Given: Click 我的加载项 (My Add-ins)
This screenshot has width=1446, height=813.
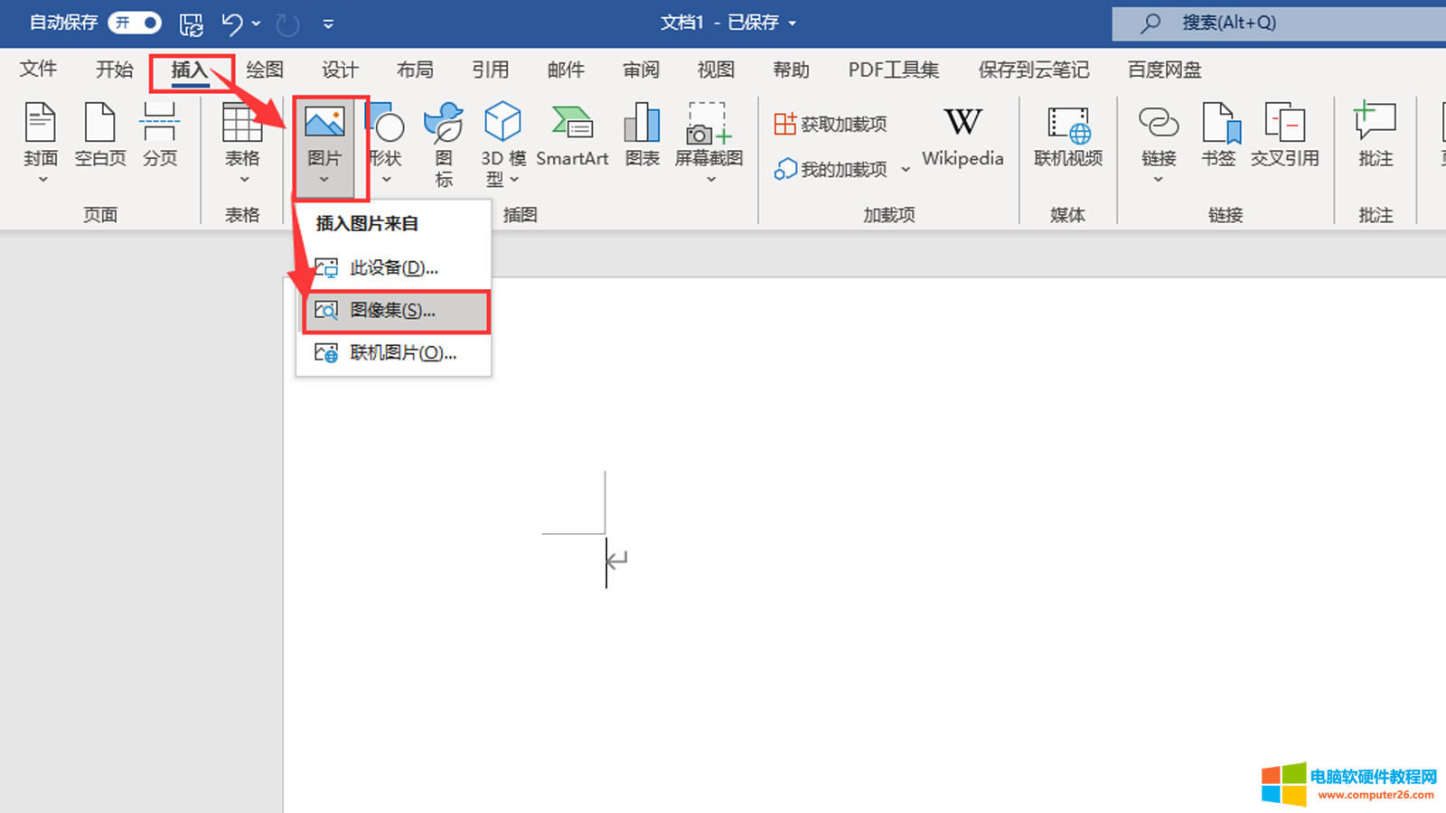Looking at the screenshot, I should tap(831, 169).
